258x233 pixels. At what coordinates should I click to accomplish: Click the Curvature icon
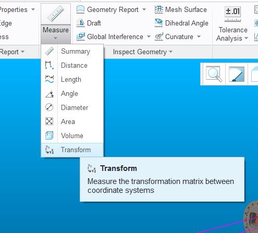[159, 36]
